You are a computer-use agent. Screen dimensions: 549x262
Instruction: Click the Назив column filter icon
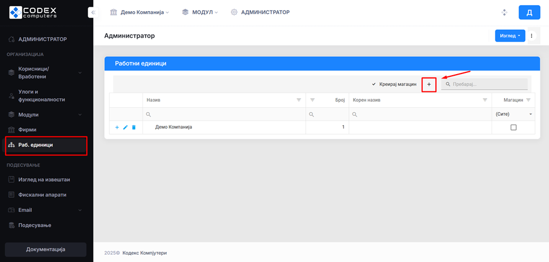pyautogui.click(x=299, y=100)
